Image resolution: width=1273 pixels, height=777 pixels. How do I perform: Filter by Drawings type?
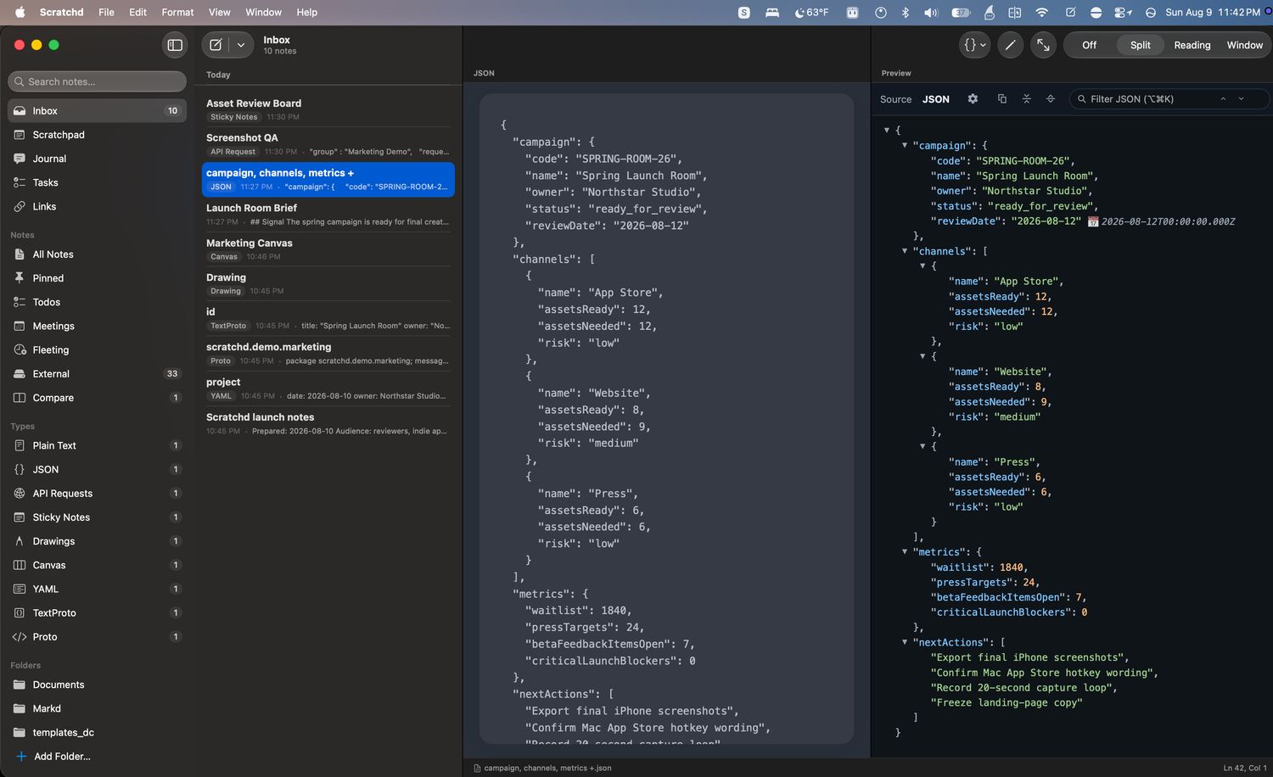click(x=98, y=541)
